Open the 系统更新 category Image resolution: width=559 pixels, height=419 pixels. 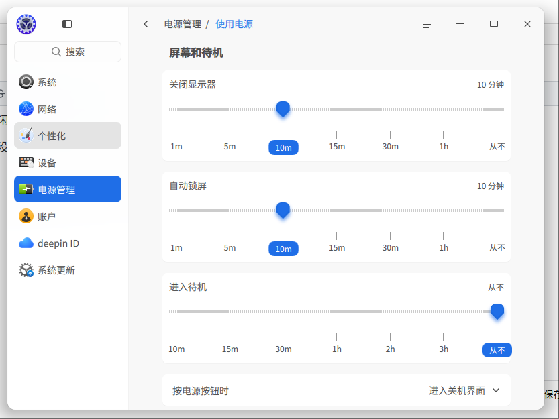(68, 270)
